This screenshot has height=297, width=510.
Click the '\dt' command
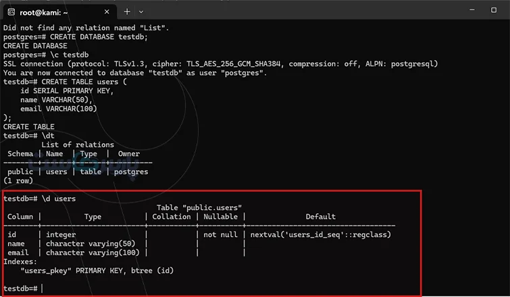point(48,136)
